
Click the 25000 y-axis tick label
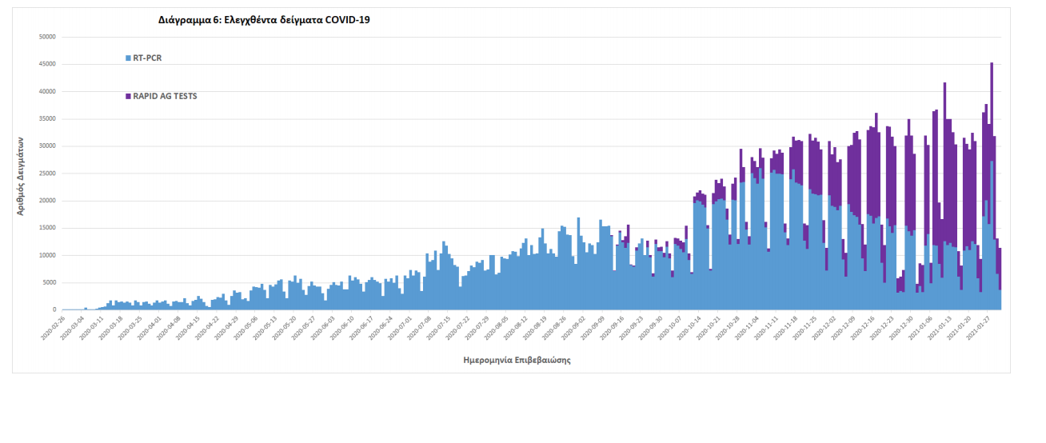46,174
